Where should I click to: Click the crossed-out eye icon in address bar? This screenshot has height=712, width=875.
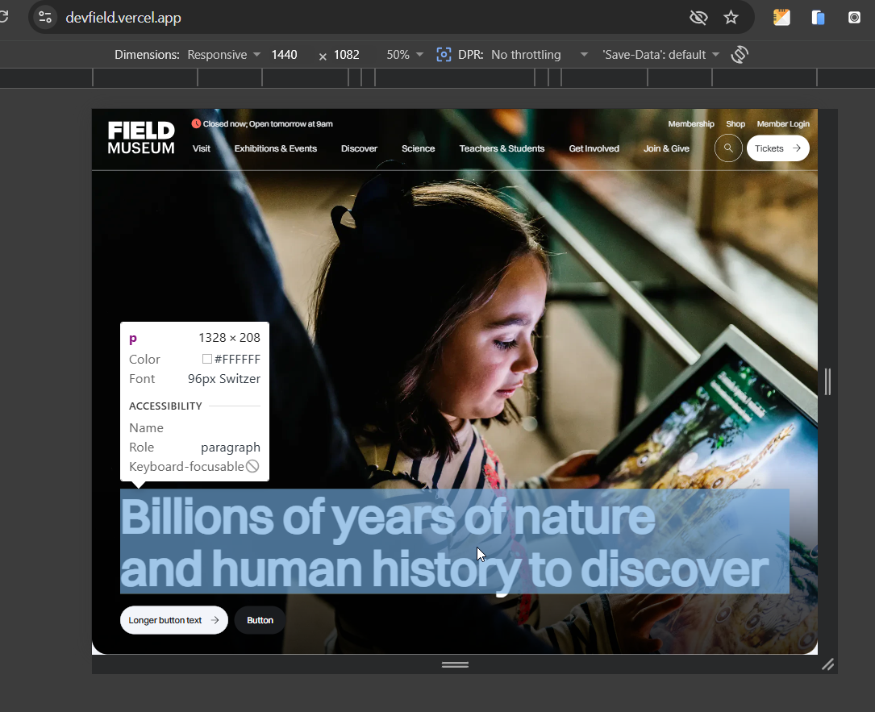[698, 17]
